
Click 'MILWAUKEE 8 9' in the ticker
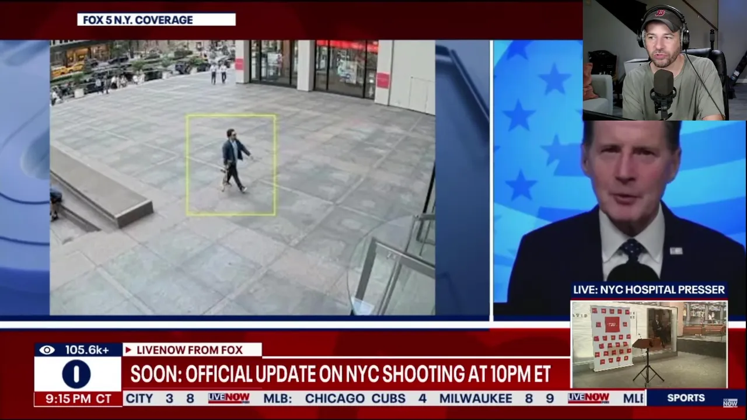coord(497,398)
